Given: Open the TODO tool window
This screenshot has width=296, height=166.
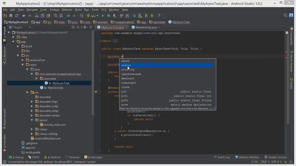Looking at the screenshot, I should coord(34,157).
